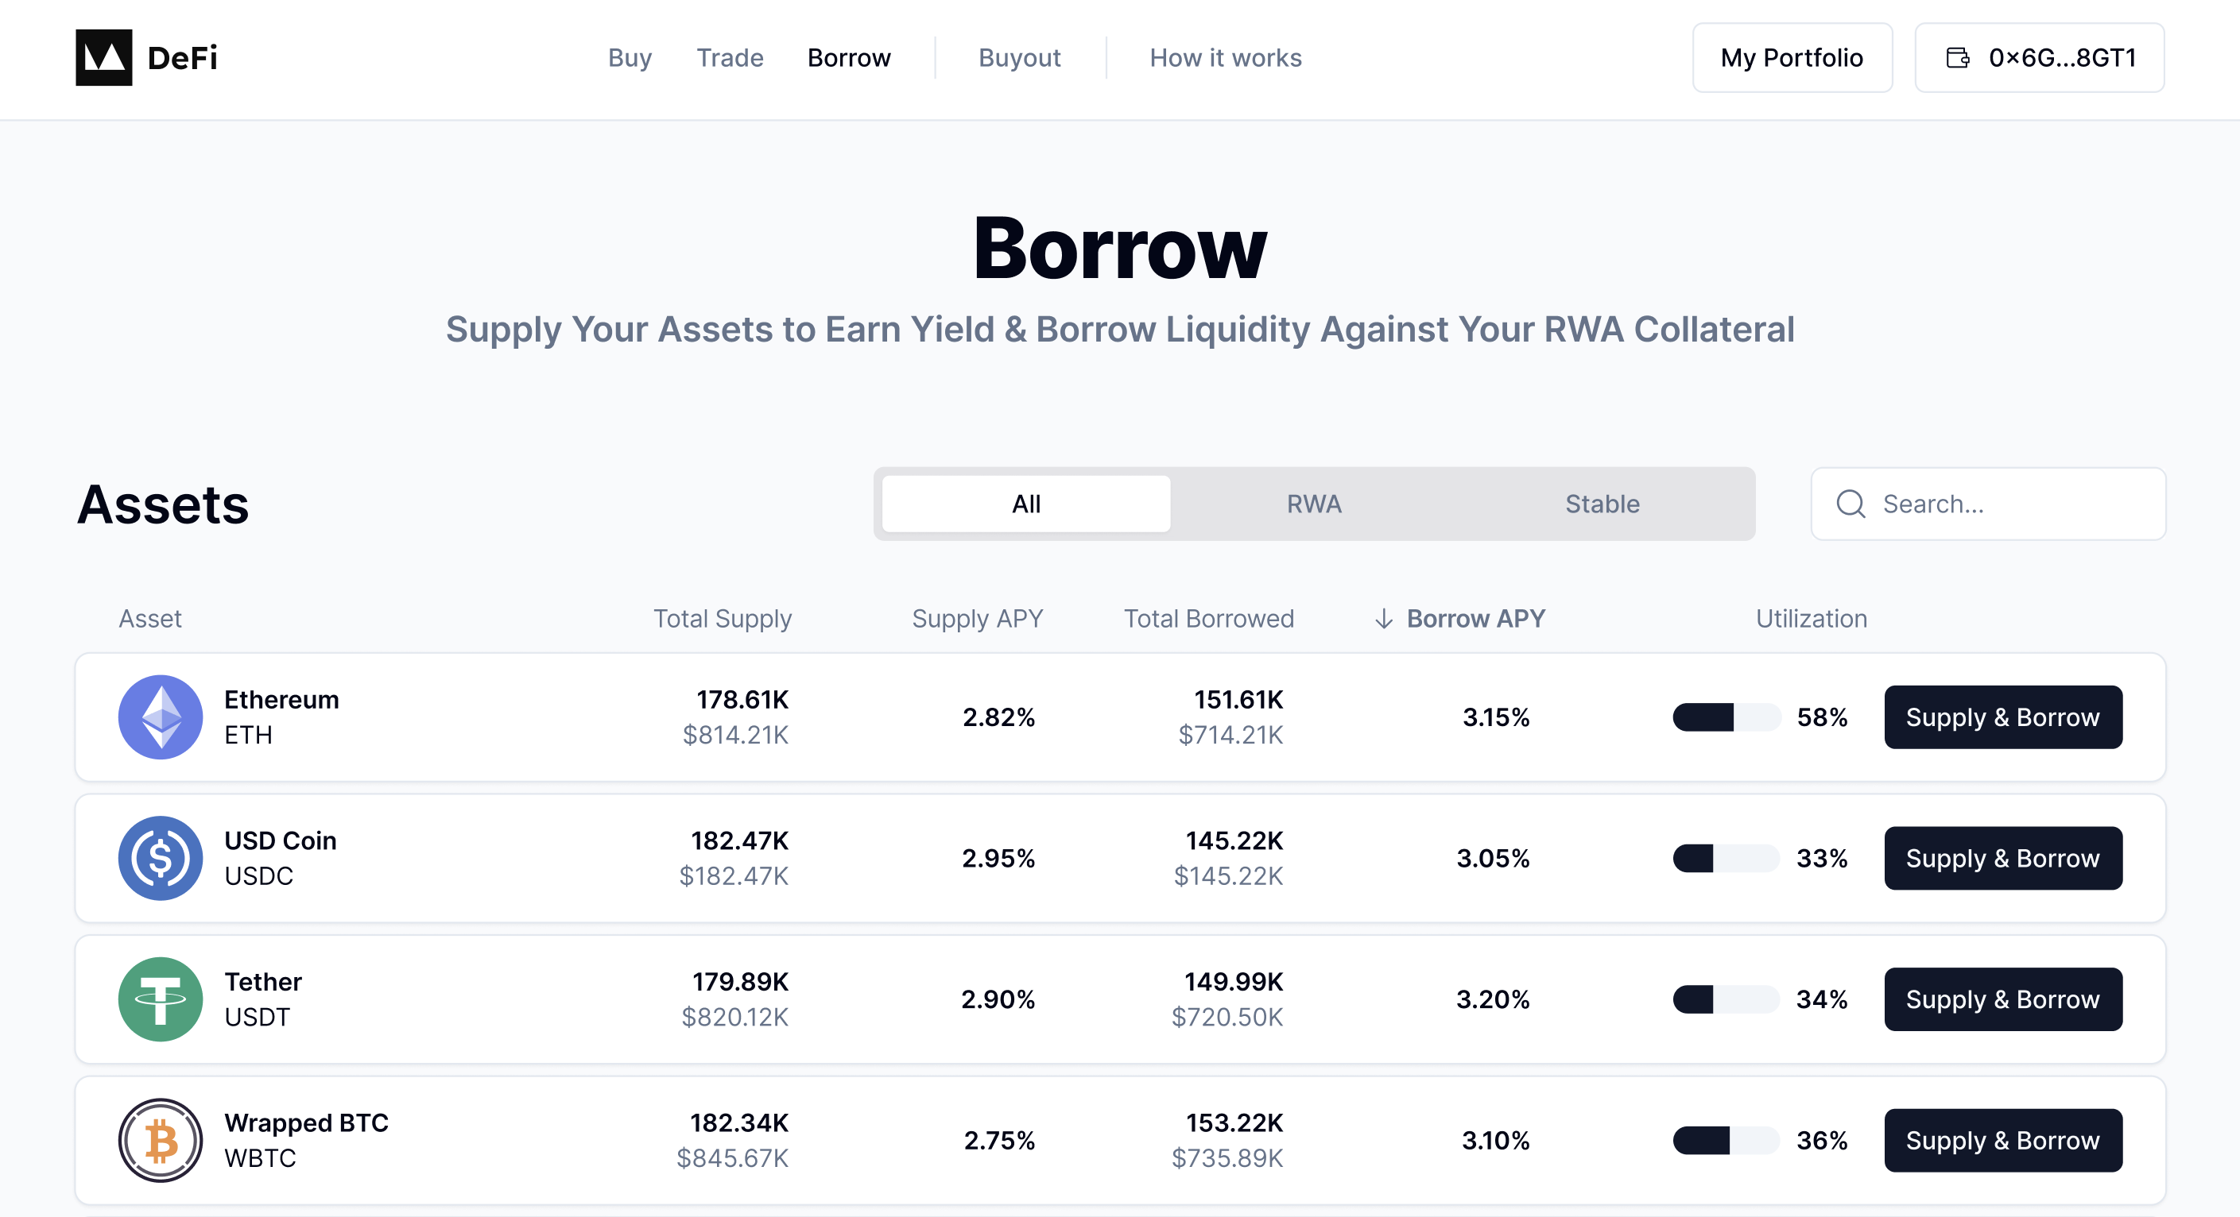Open the Trade page in navigation
The height and width of the screenshot is (1217, 2240).
730,57
